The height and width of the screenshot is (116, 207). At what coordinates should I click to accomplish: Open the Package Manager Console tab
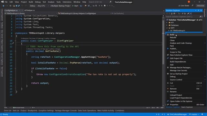(x=66, y=111)
